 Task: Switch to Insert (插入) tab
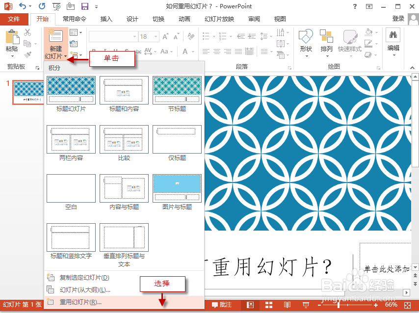tap(106, 19)
